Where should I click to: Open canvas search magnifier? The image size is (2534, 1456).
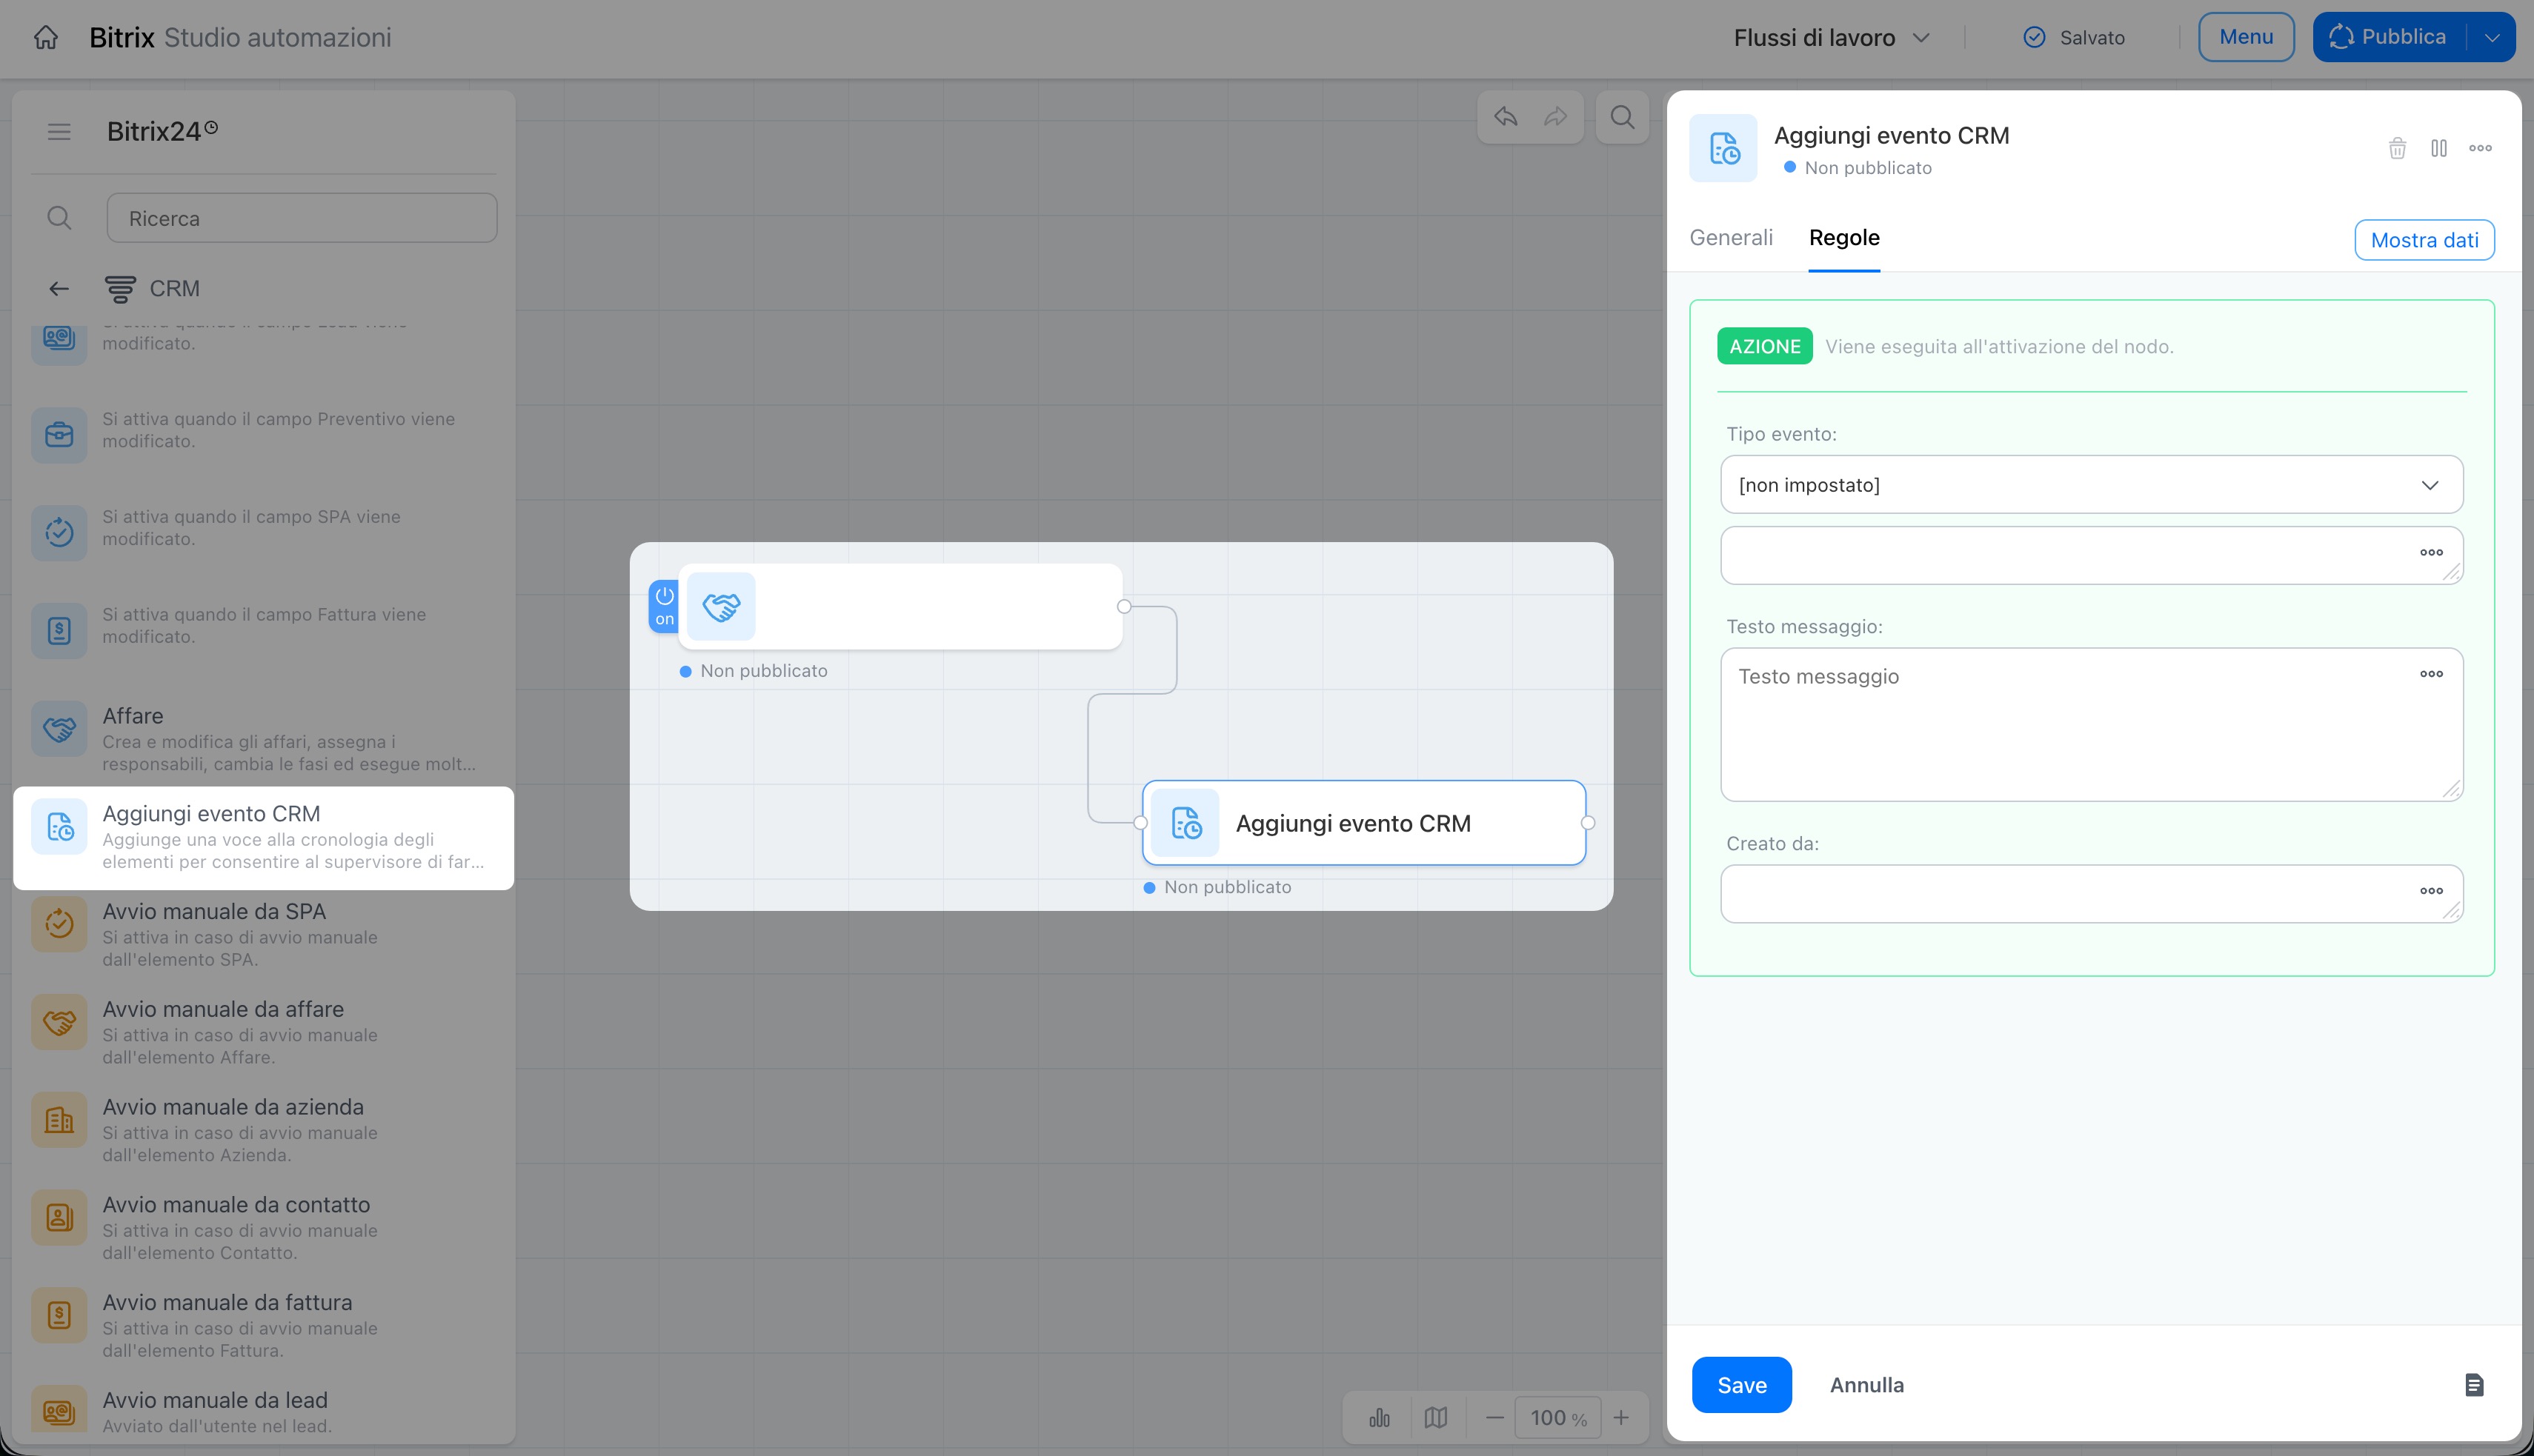(x=1623, y=117)
